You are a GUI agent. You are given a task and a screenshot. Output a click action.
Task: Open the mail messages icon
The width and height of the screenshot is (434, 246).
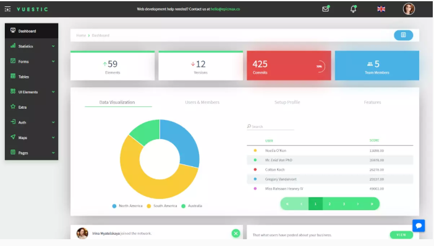(x=326, y=9)
